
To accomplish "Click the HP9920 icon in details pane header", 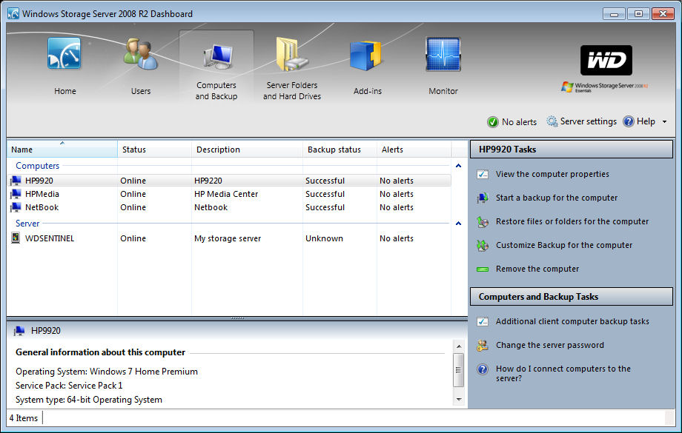I will tap(19, 331).
